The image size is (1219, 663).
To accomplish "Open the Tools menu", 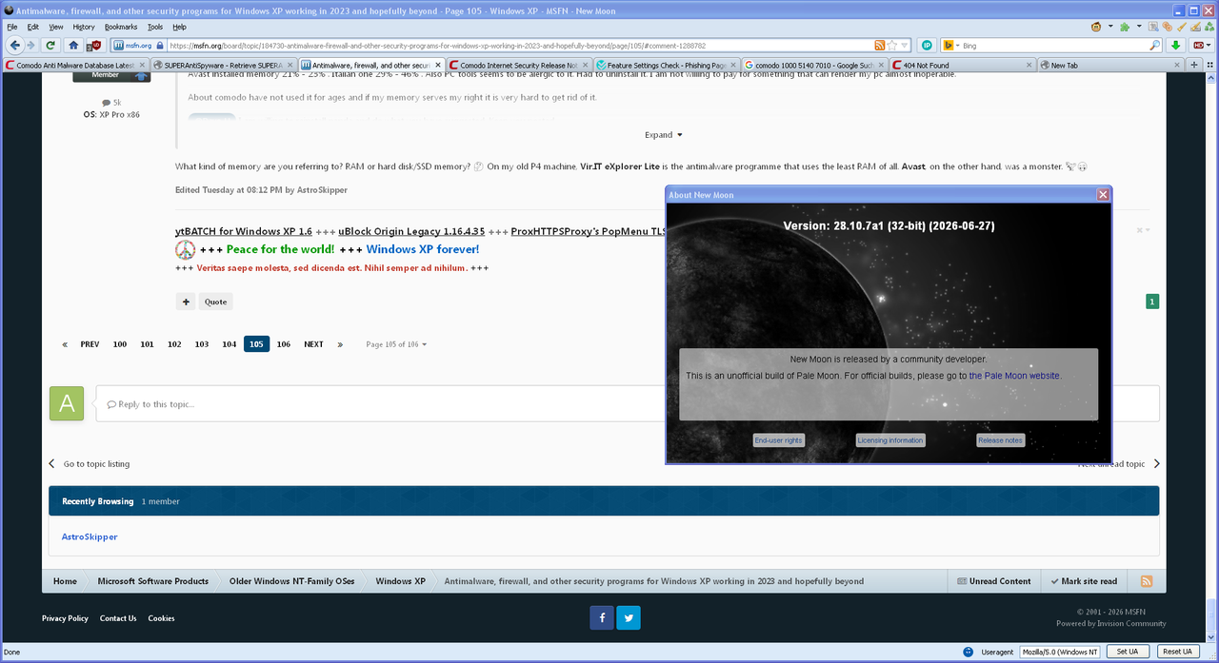I will (x=155, y=27).
